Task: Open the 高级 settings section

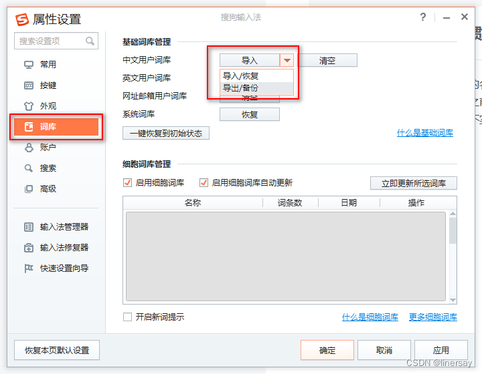Action: point(56,189)
